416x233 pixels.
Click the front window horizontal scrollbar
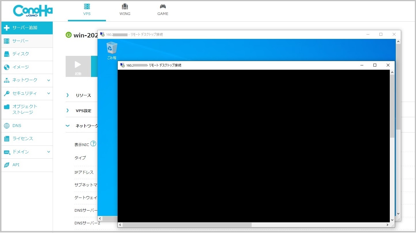[x=187, y=225]
